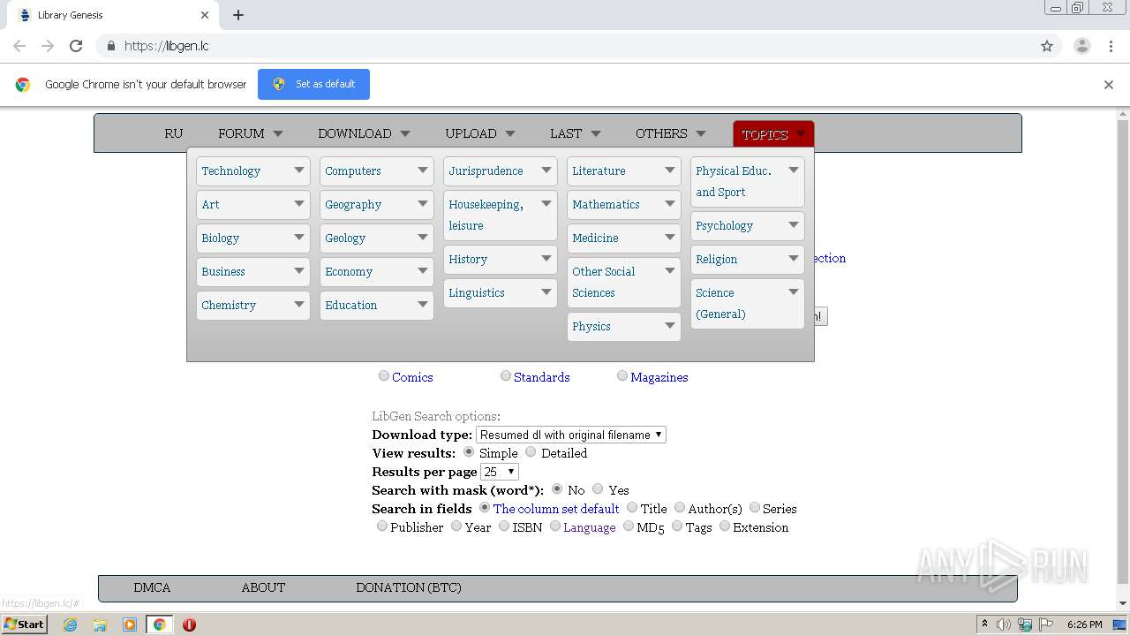Bookmark this page with the star icon

click(1047, 46)
